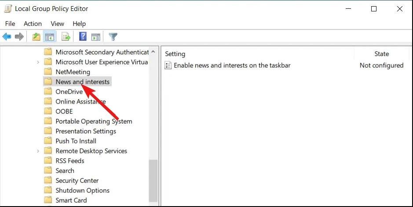Click the State column header
Screen dimensions: 413x207
(382, 54)
